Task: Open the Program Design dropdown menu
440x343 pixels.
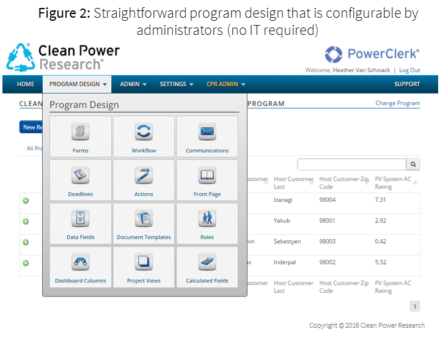Action: click(78, 84)
